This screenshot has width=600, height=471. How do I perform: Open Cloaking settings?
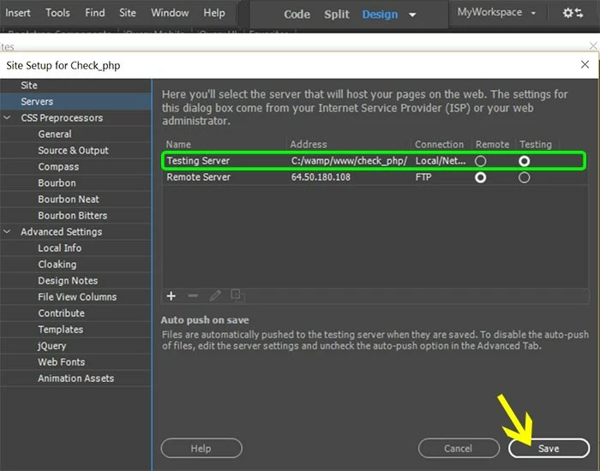57,265
